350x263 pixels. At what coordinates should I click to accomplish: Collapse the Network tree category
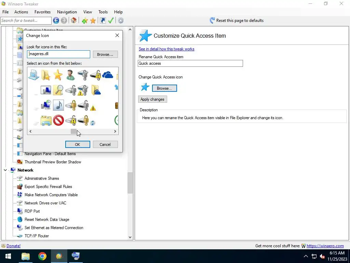5,170
